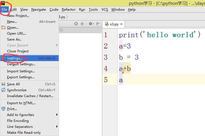Click the hide project panel icon
The image size is (205, 136).
98,24
